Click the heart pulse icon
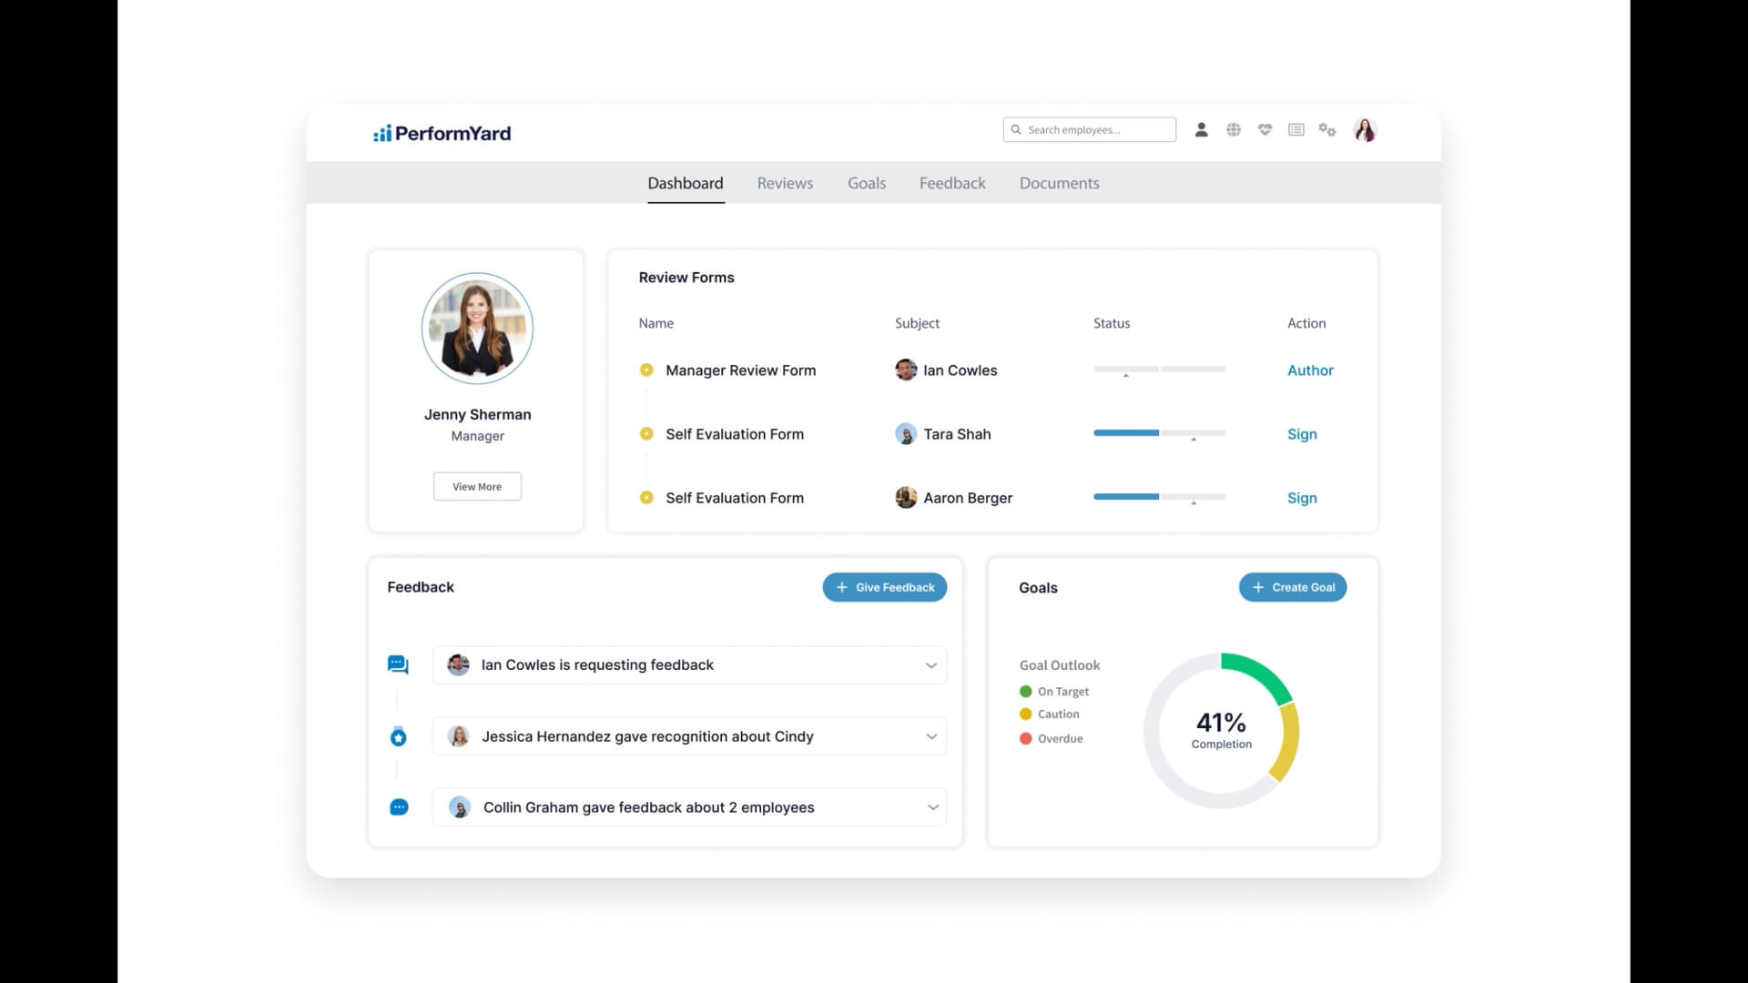Screen dimensions: 1748x983 tap(1265, 130)
